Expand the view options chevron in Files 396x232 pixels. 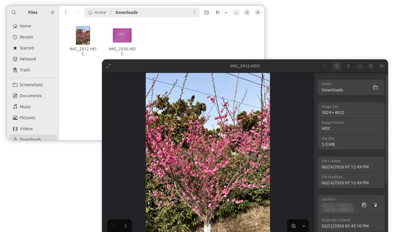(x=226, y=12)
